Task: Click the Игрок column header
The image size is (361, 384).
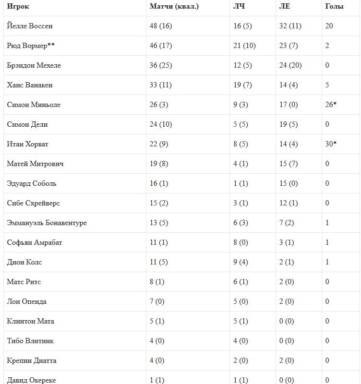Action: tap(18, 6)
